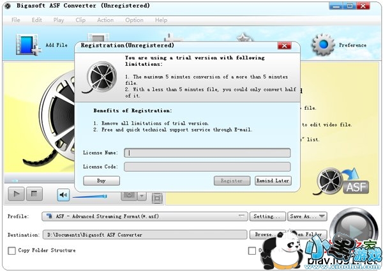This screenshot has width=383, height=272.
Task: Click the License Code field
Action: point(207,167)
